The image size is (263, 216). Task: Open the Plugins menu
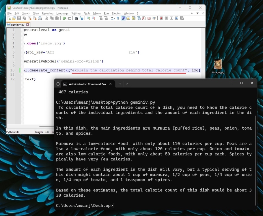point(116,13)
